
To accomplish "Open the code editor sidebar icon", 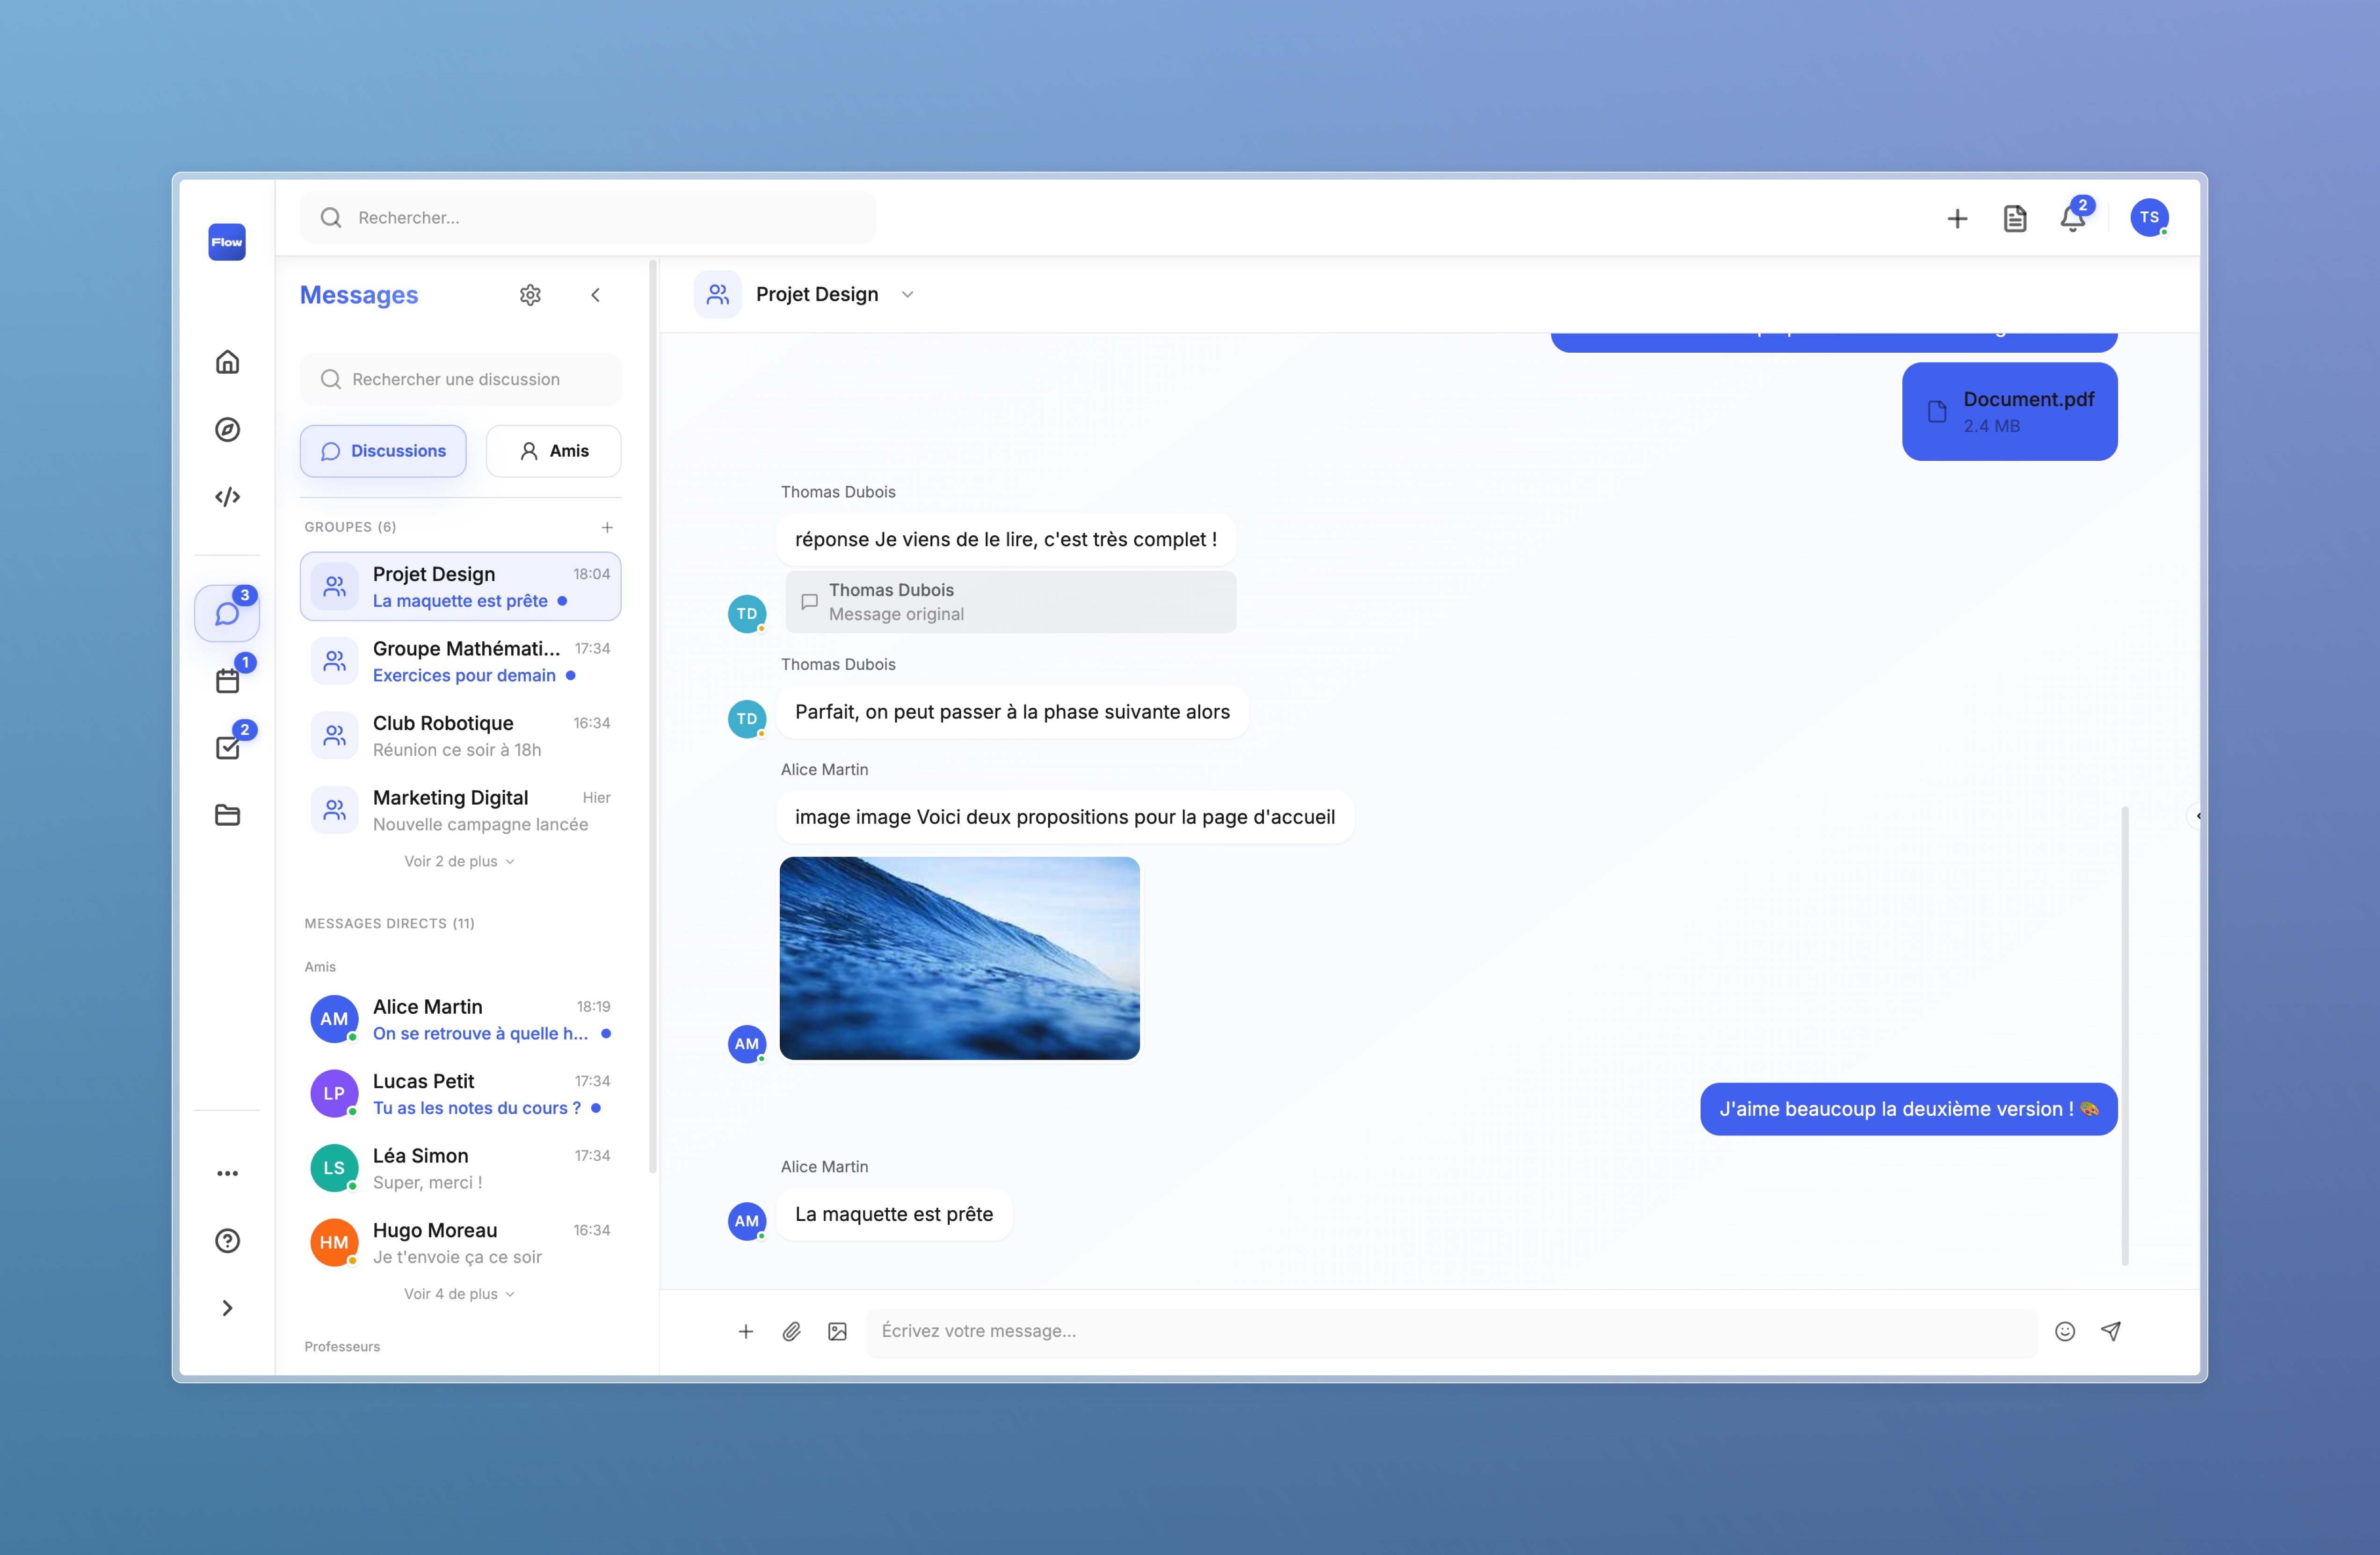I will [227, 497].
